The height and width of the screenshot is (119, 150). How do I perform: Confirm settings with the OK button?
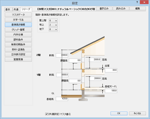pos(119,113)
